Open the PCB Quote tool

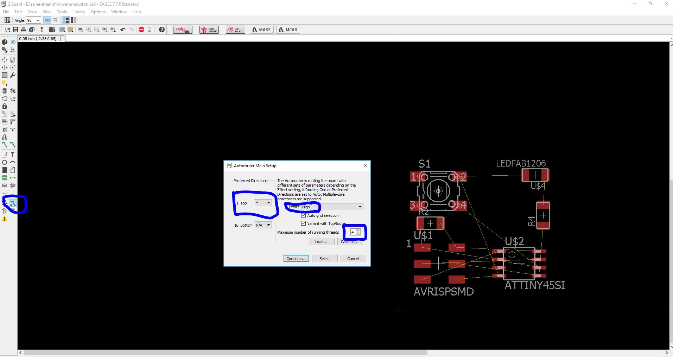point(209,30)
